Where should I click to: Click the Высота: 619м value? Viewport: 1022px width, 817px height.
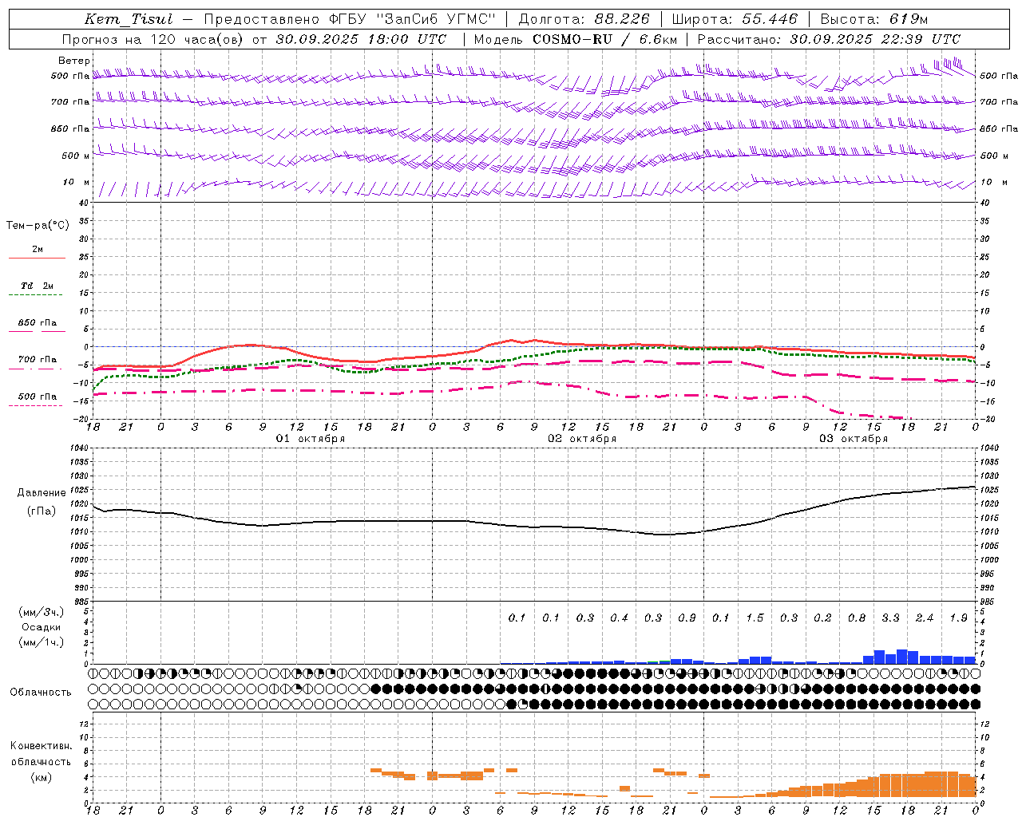[x=873, y=19]
